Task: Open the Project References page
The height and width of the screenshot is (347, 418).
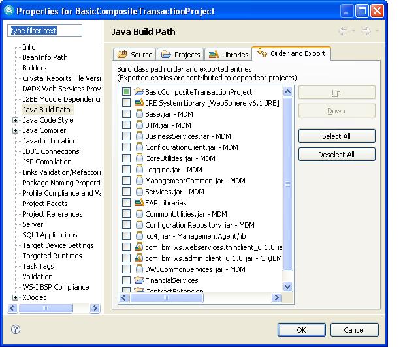Action: click(x=52, y=214)
